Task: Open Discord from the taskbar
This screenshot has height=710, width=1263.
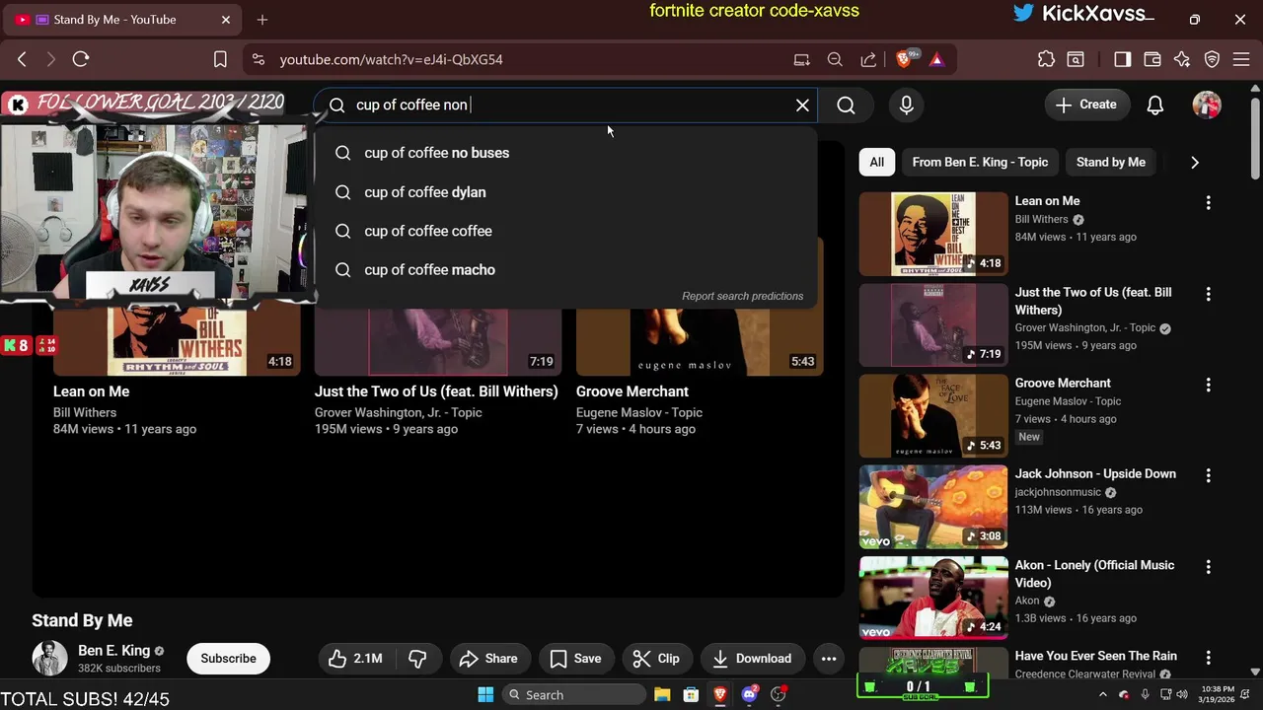Action: click(x=750, y=694)
